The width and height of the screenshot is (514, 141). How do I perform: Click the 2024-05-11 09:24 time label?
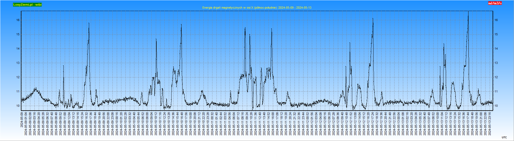click(x=247, y=124)
